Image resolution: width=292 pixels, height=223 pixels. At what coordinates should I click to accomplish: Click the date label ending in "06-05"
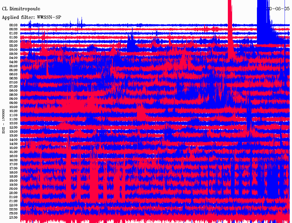278,9
